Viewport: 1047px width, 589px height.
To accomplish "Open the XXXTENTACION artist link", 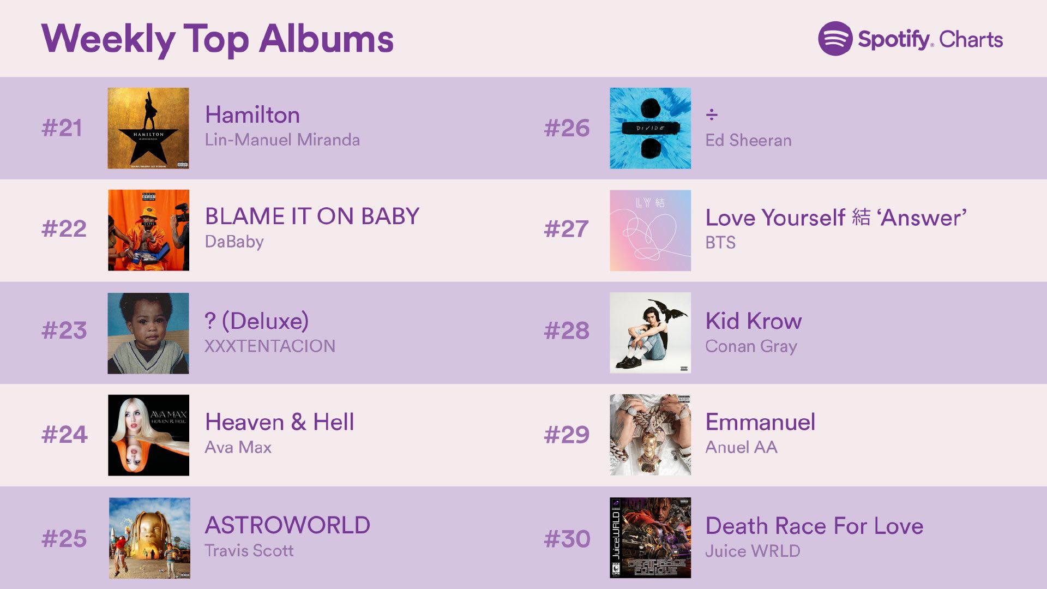I will point(270,346).
